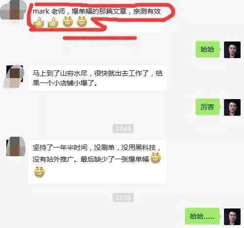Image resolution: width=244 pixels, height=228 pixels.
Task: Open blurred avatar beside 山穷水尽 message
Action: pos(14,76)
